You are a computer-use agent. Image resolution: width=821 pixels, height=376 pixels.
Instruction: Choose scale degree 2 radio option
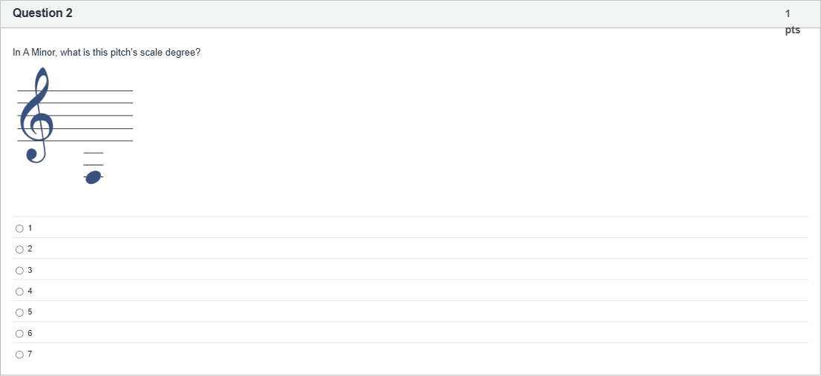coord(19,248)
